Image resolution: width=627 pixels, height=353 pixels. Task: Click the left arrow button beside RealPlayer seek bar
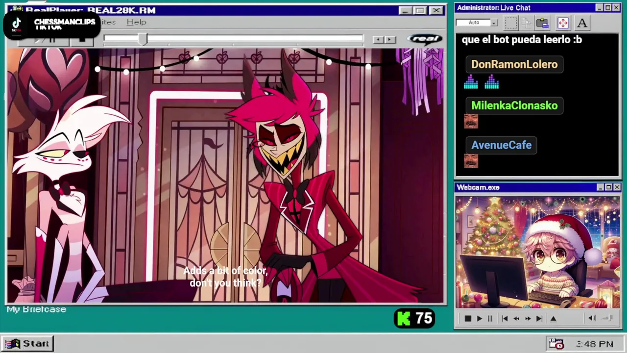click(378, 39)
